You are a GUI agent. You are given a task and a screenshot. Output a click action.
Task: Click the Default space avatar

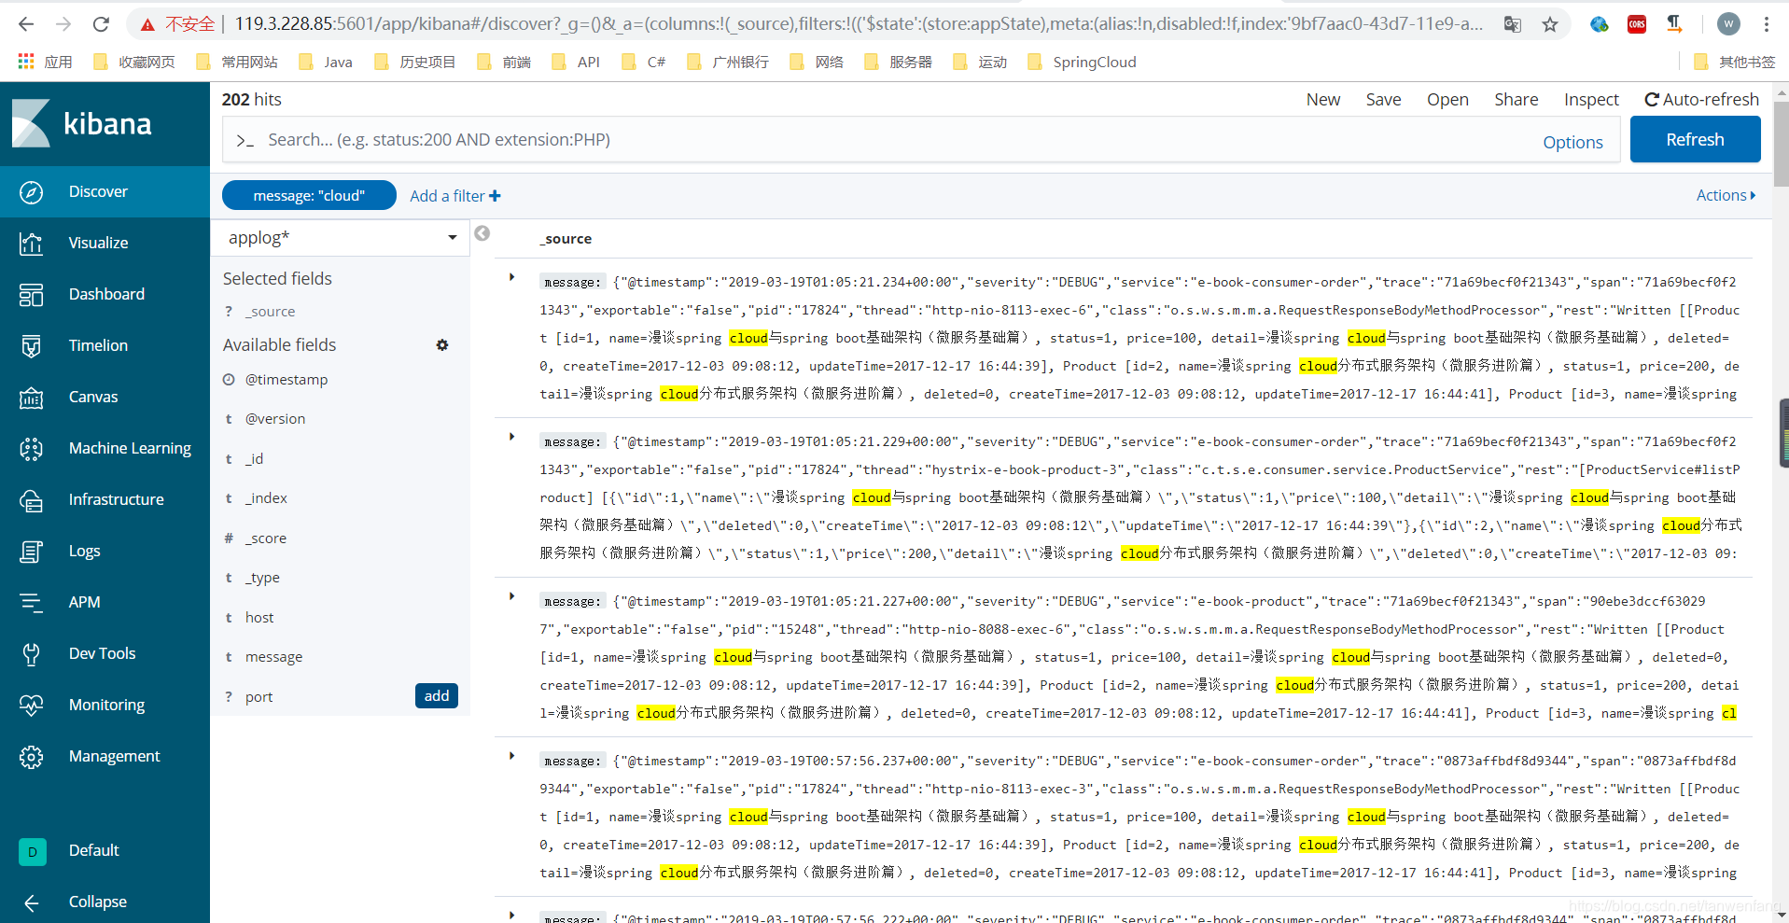point(32,851)
